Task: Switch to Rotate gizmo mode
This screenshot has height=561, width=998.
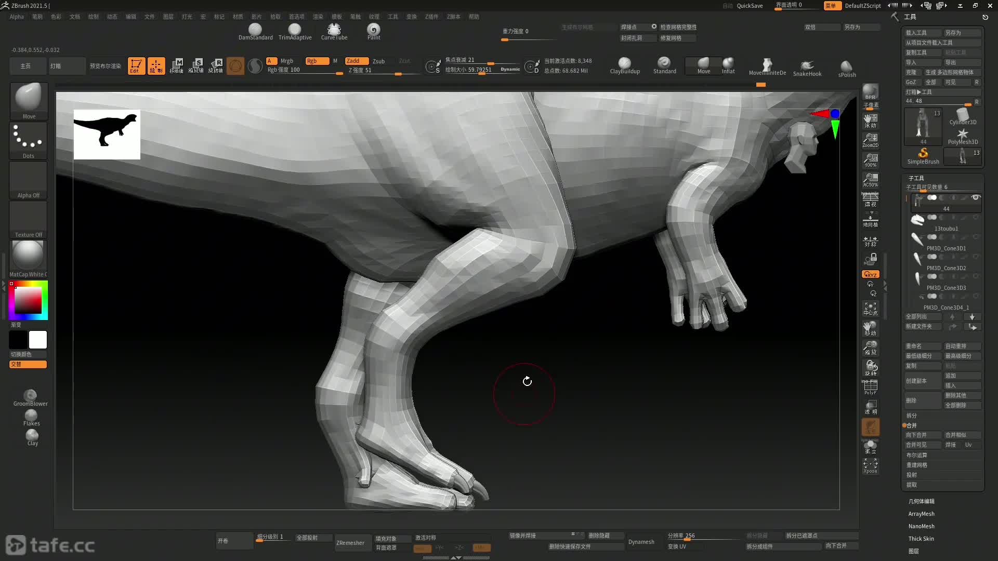Action: click(x=216, y=66)
